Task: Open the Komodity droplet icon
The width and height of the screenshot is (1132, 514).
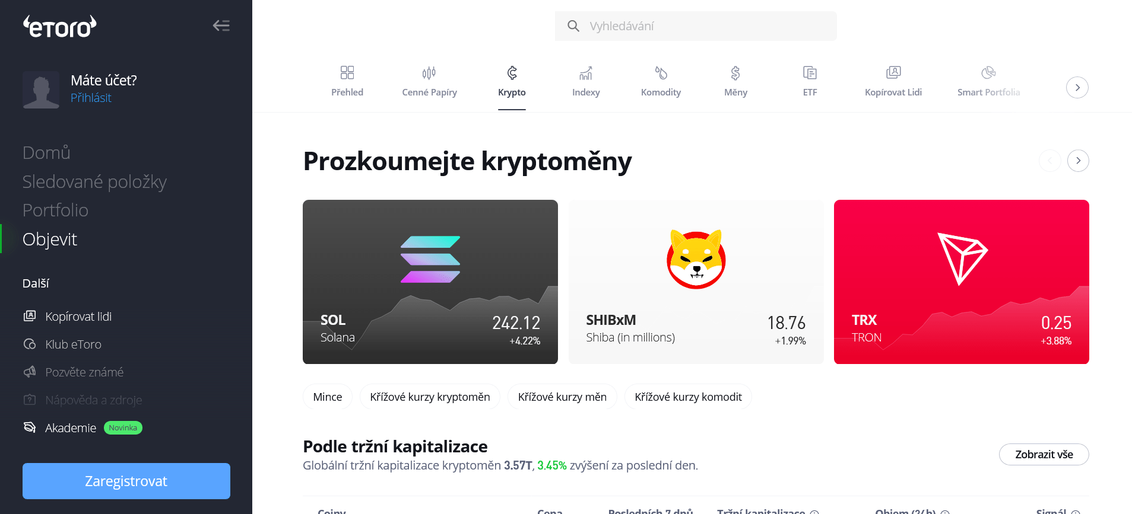Action: pyautogui.click(x=661, y=72)
